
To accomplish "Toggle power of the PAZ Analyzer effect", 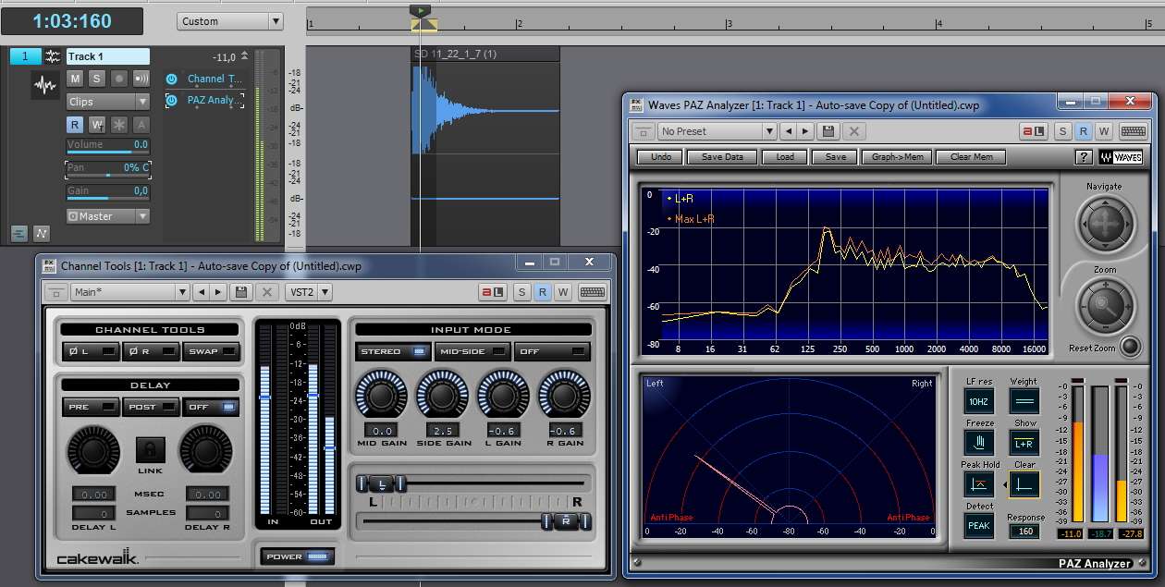I will click(172, 100).
